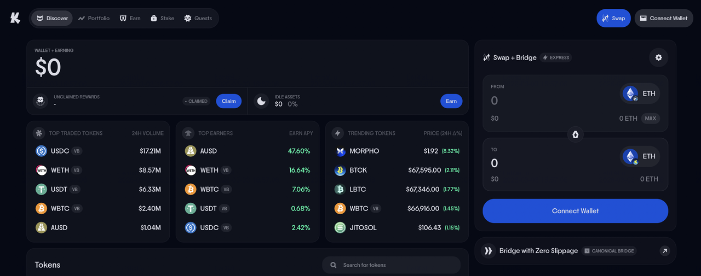Open the Bridge with Zero Slippage arrow

pyautogui.click(x=664, y=251)
